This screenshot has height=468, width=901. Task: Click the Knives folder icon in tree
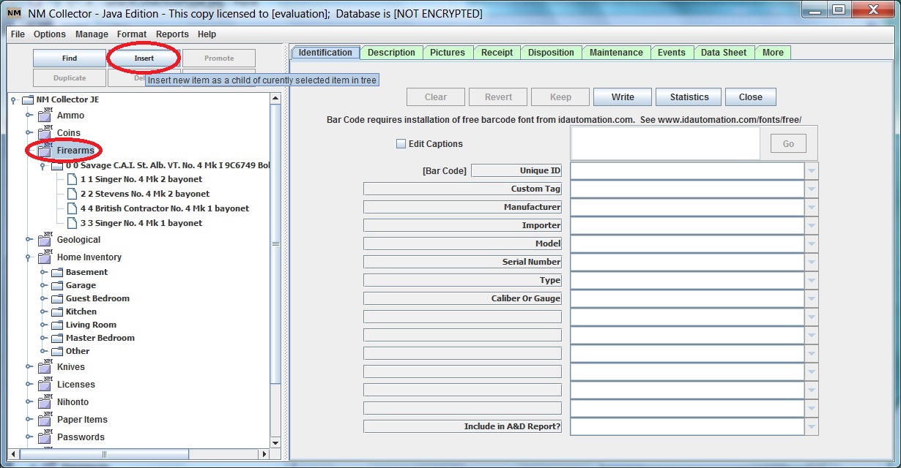(44, 367)
